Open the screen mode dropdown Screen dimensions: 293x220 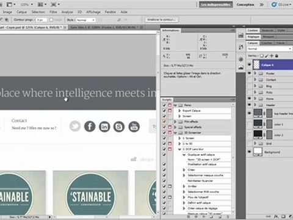coord(55,4)
